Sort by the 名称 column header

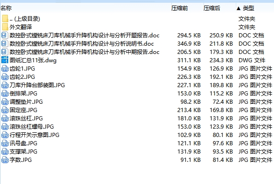point(6,8)
